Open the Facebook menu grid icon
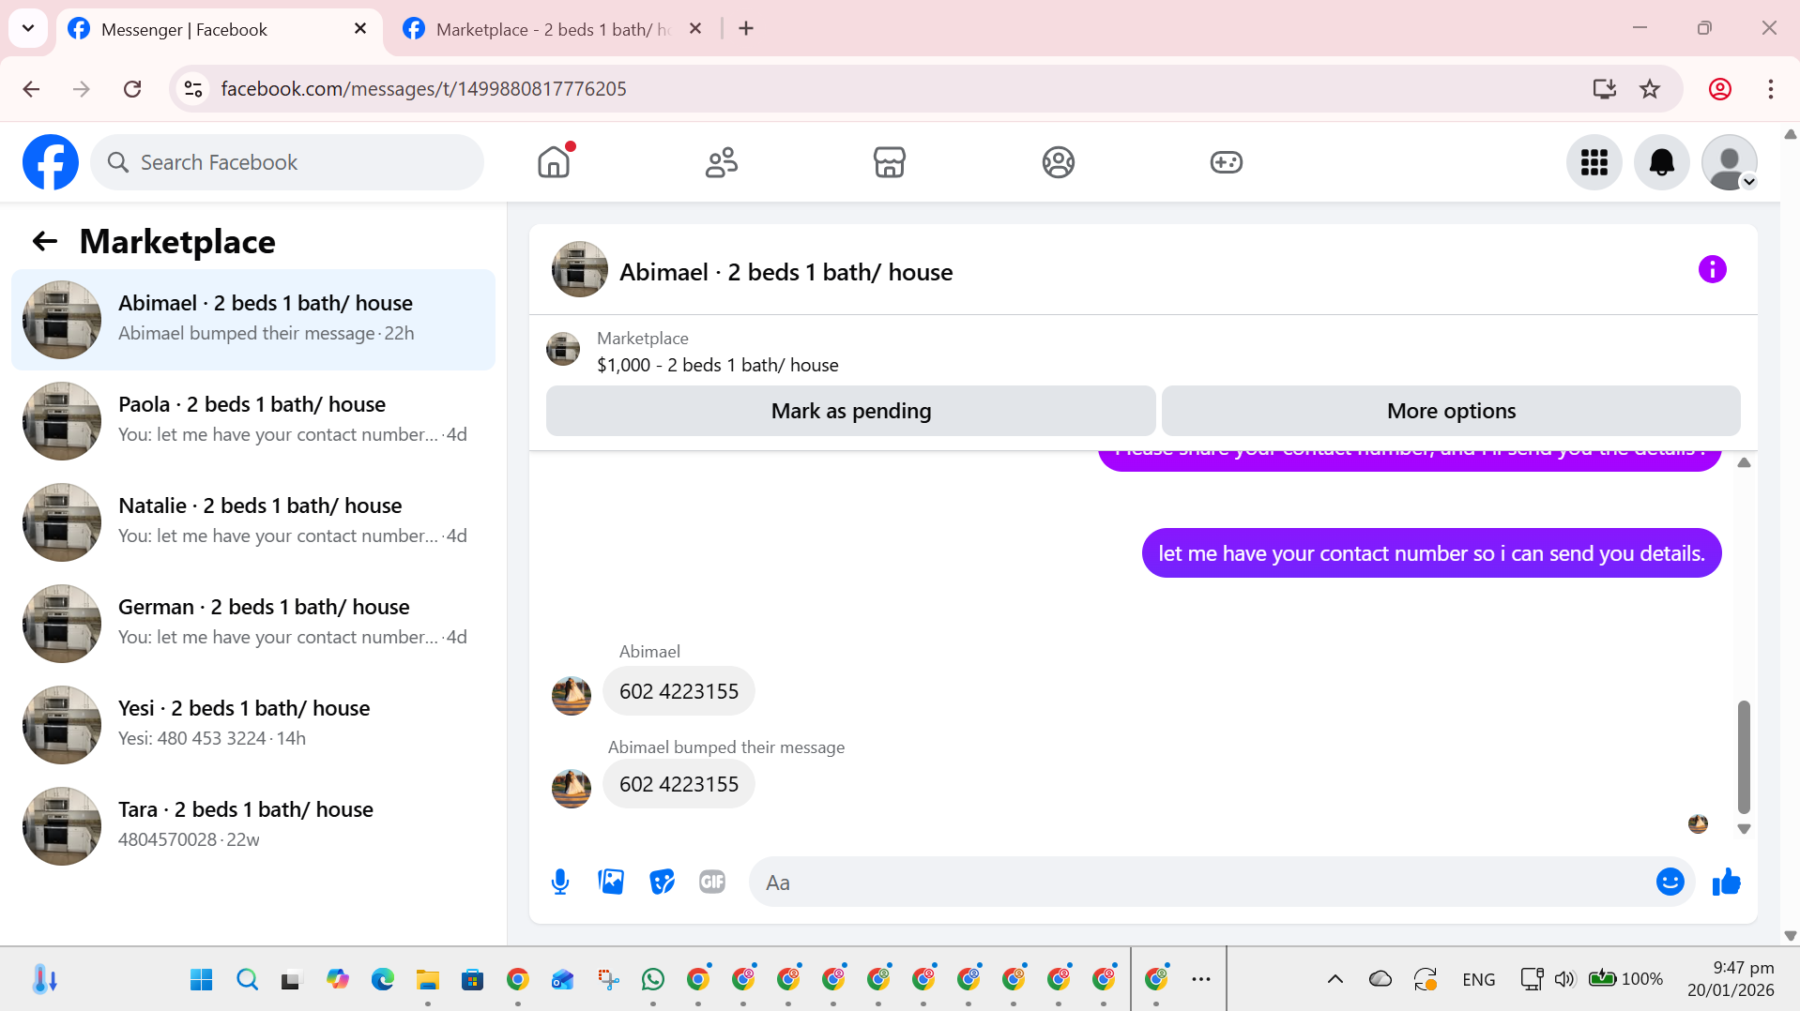This screenshot has width=1800, height=1011. pos(1594,162)
